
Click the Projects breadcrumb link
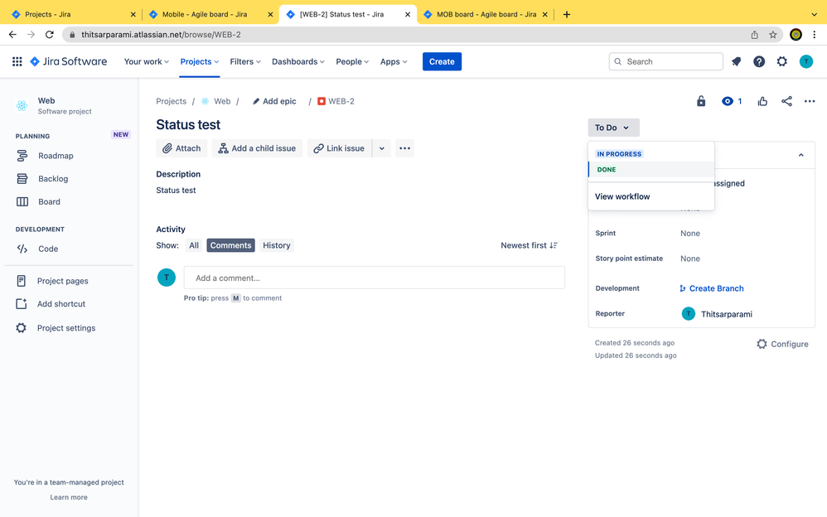pyautogui.click(x=171, y=101)
